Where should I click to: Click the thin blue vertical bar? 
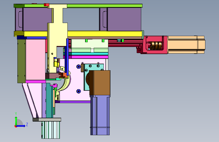[x=67, y=57]
